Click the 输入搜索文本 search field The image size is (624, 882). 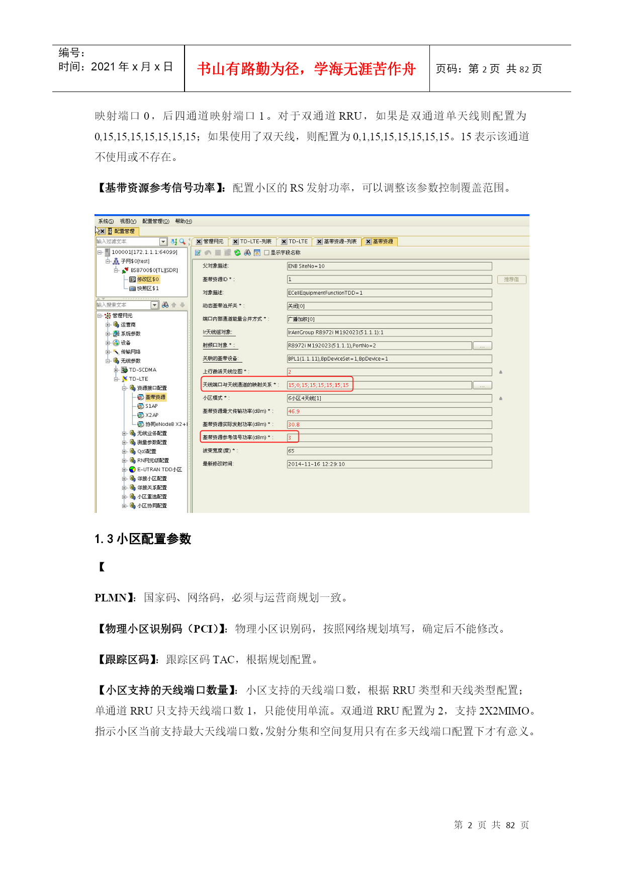(124, 305)
